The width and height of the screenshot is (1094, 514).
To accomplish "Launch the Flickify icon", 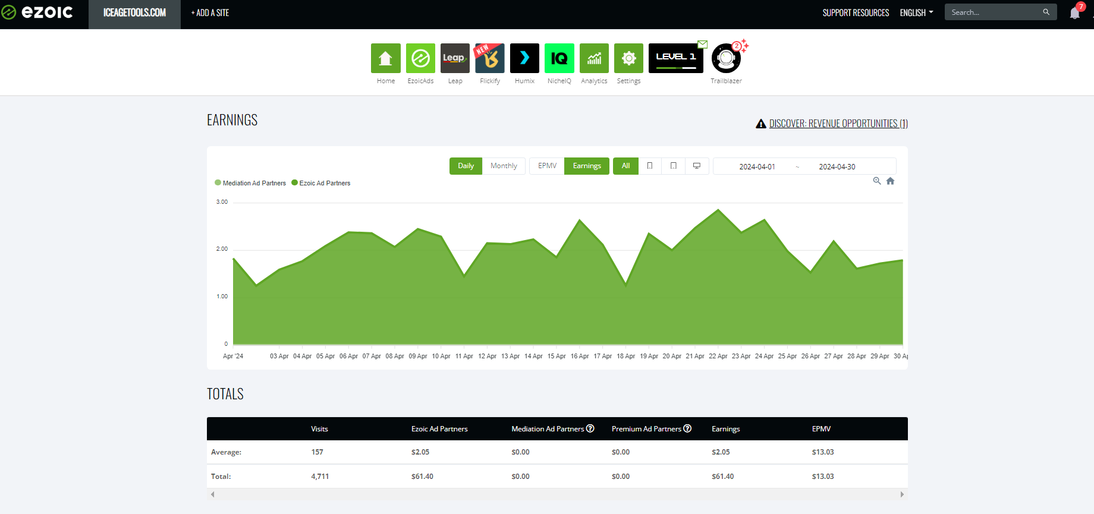I will [490, 58].
